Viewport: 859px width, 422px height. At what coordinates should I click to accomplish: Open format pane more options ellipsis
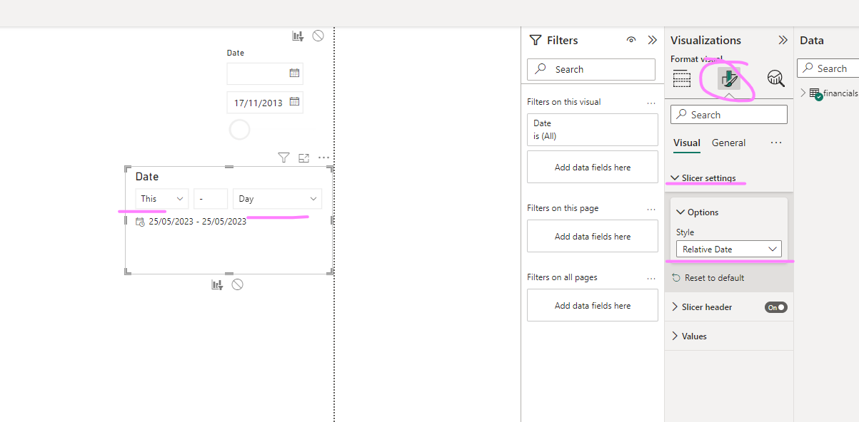(x=776, y=143)
